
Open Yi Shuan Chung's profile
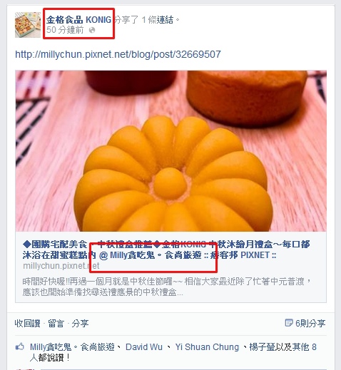tap(207, 347)
